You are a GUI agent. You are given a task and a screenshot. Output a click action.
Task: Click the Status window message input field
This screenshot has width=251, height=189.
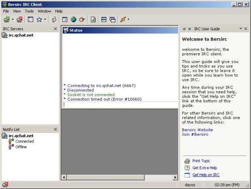120,104
